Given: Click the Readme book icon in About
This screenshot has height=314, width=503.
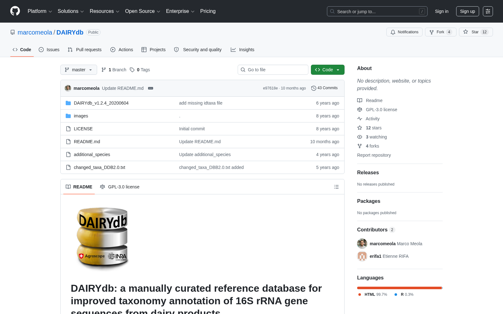Looking at the screenshot, I should click(360, 100).
